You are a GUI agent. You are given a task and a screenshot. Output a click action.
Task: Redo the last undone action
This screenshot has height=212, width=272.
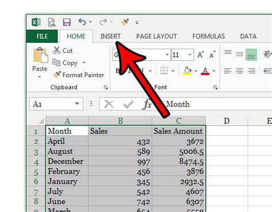[x=103, y=22]
